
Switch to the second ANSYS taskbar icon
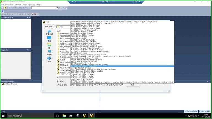91,116
